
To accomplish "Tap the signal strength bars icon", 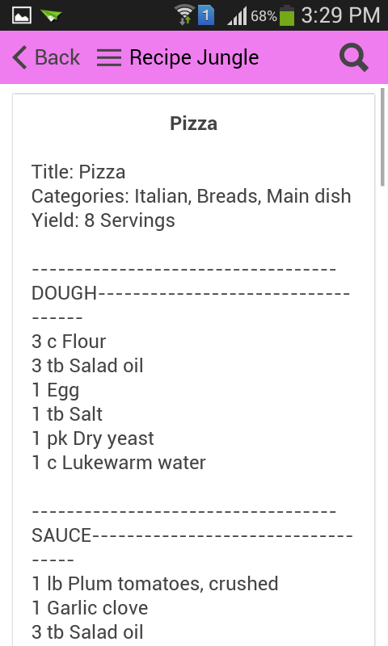I will click(237, 16).
